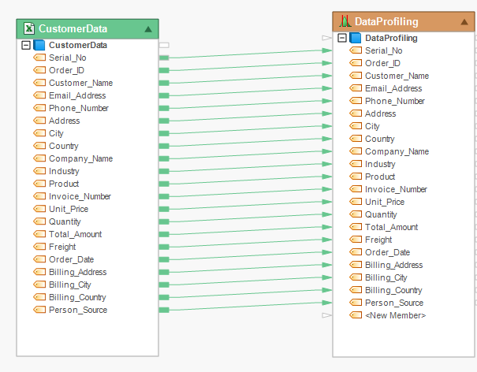The image size is (477, 372).
Task: Select Email_Address field in CustomerData
Action: [77, 95]
